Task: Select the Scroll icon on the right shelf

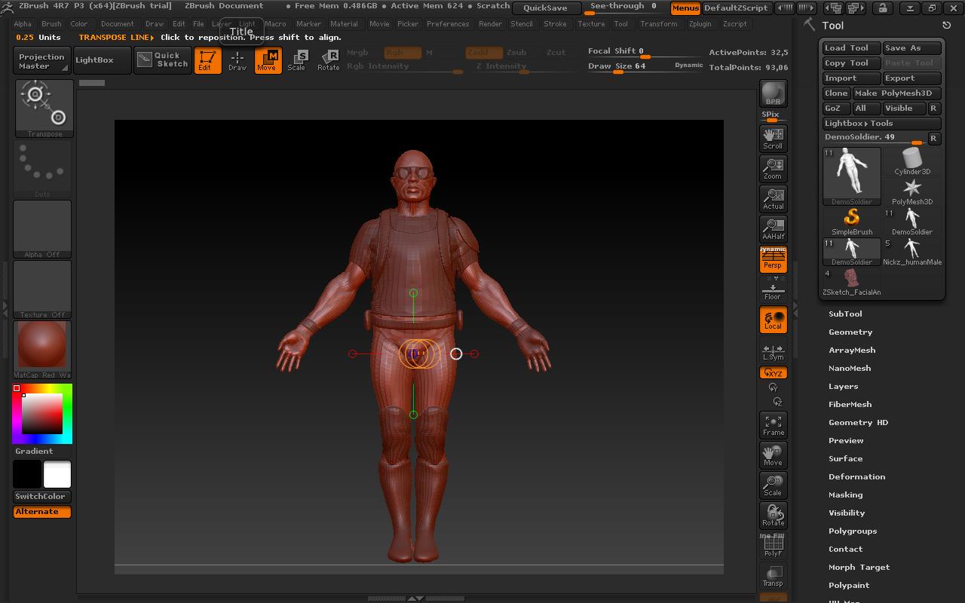Action: pyautogui.click(x=772, y=137)
